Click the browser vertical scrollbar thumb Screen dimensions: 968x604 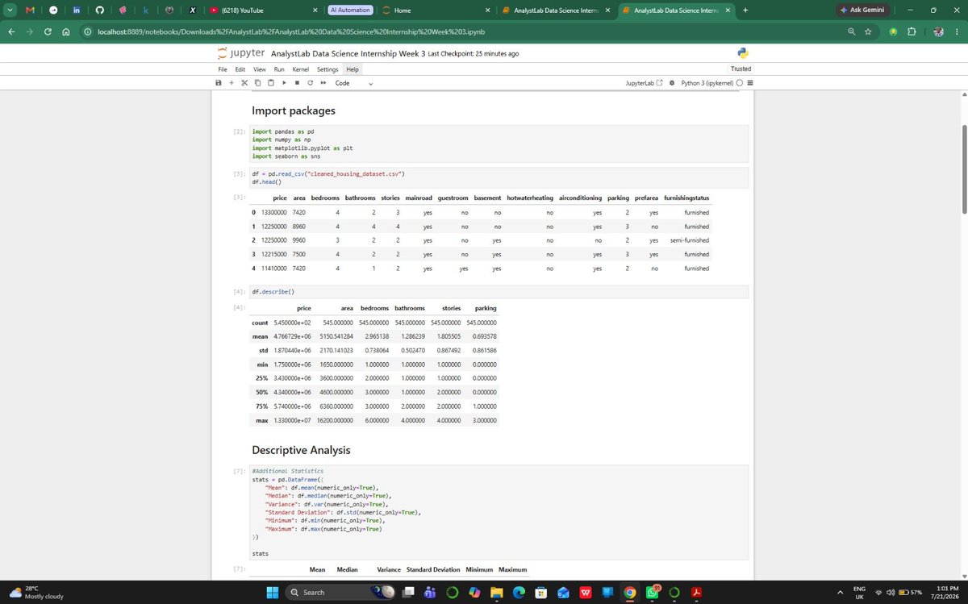pos(964,169)
